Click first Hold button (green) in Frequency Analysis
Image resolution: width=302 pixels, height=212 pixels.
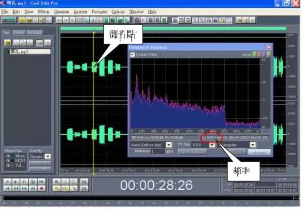[254, 55]
